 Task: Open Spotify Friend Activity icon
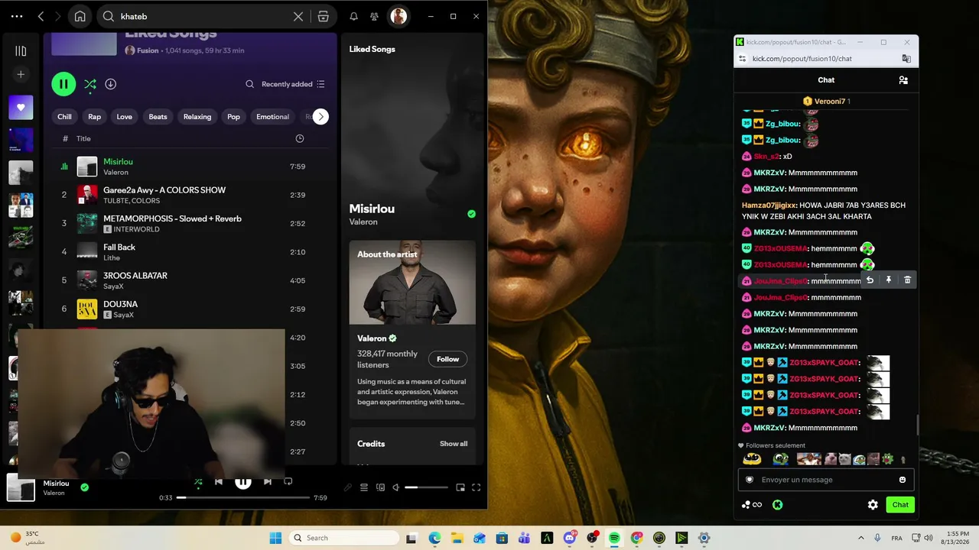click(374, 16)
